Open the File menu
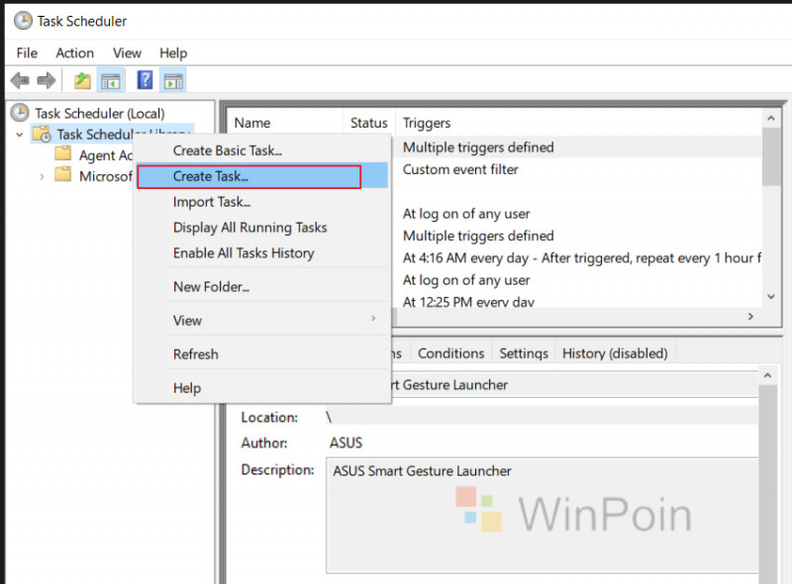 tap(27, 53)
